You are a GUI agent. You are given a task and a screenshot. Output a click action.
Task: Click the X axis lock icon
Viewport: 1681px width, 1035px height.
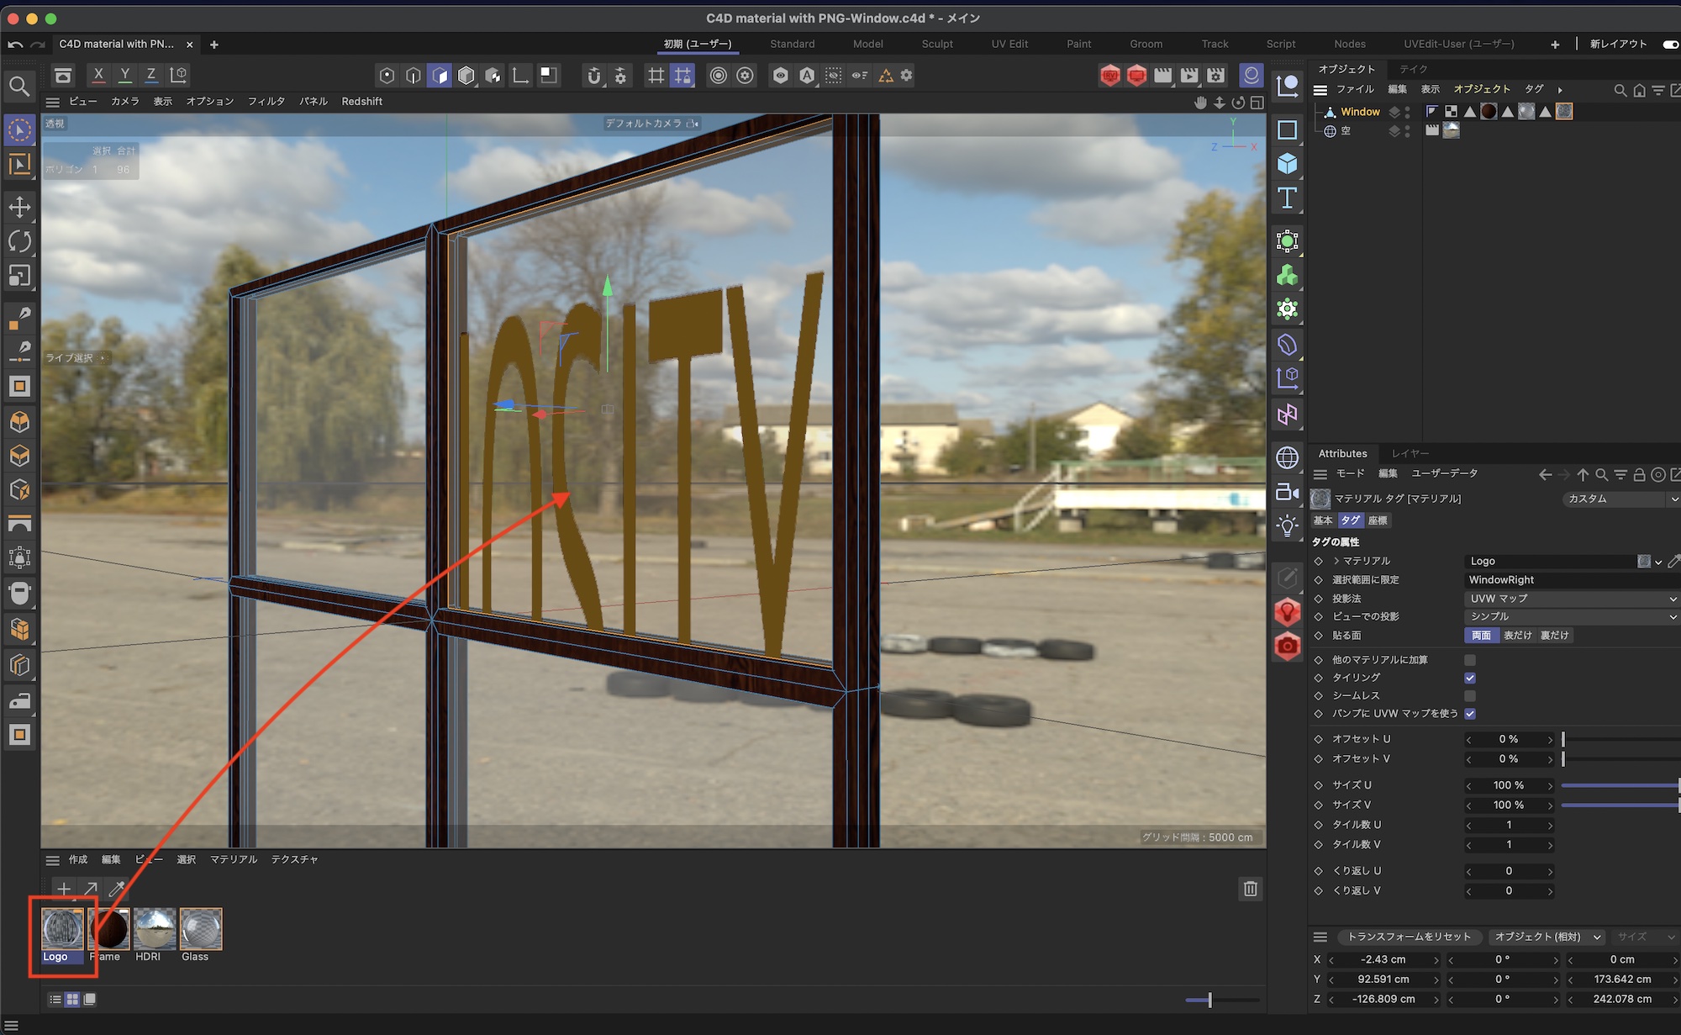coord(98,75)
